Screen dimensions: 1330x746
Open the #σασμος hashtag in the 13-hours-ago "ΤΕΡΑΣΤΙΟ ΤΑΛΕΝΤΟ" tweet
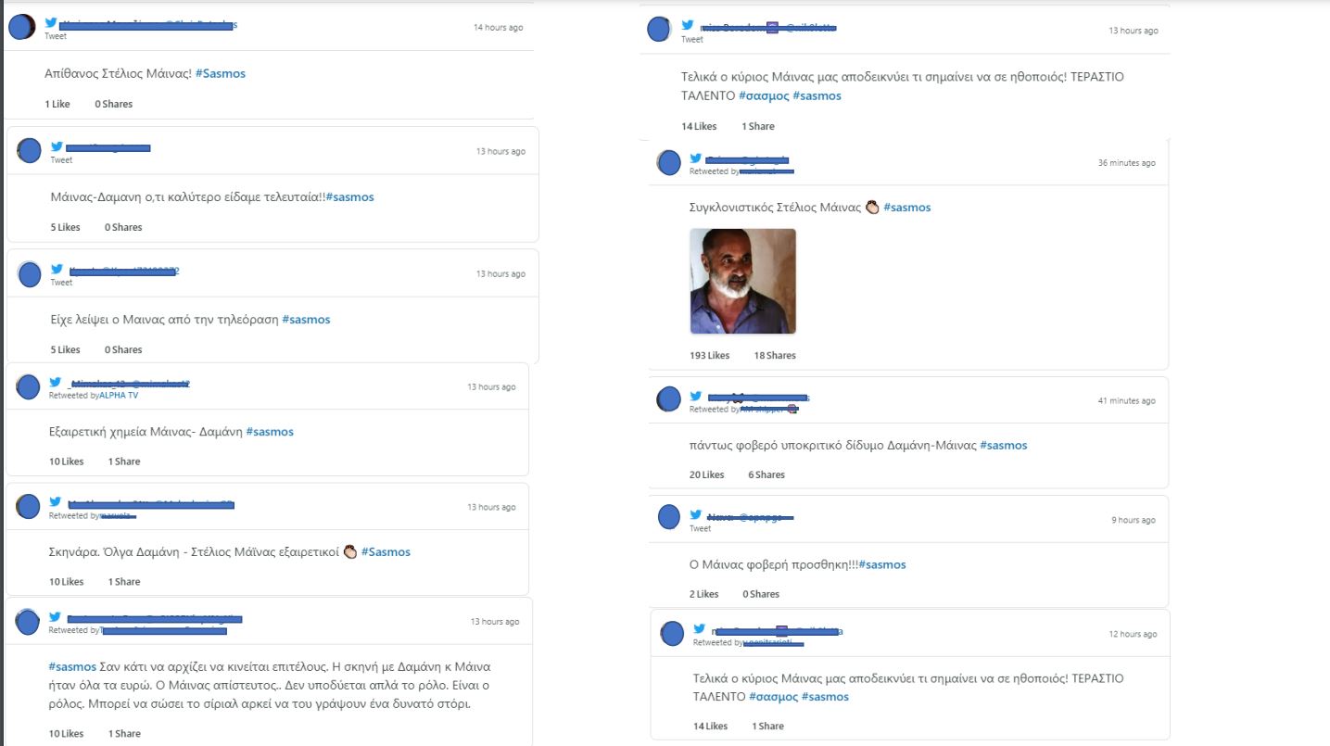pyautogui.click(x=763, y=95)
